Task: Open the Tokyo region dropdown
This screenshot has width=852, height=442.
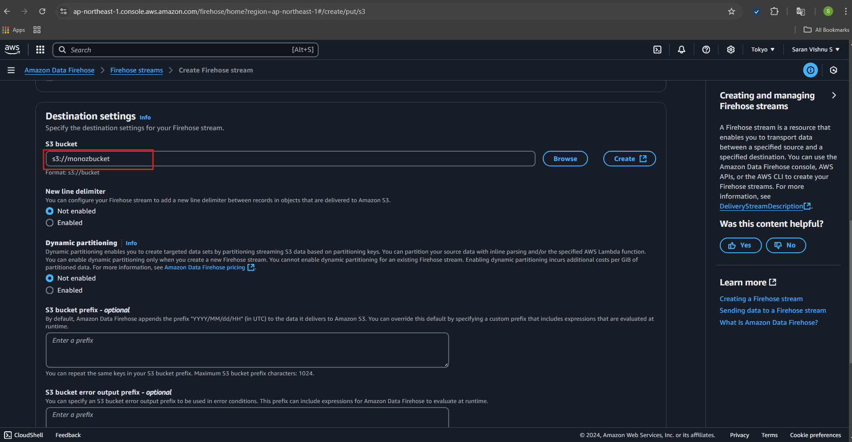Action: pyautogui.click(x=762, y=50)
